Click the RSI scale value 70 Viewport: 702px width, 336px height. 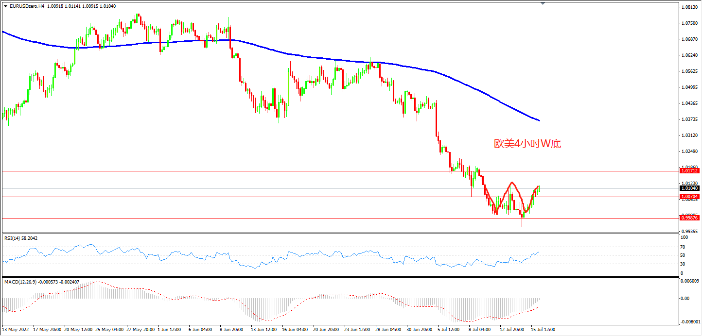[683, 246]
